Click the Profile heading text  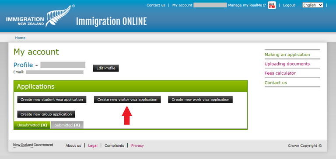click(23, 65)
